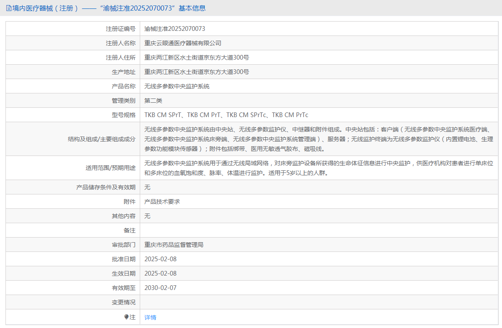Select 2025-02-08 in the 生效日期 row
The height and width of the screenshot is (328, 502).
pyautogui.click(x=160, y=273)
